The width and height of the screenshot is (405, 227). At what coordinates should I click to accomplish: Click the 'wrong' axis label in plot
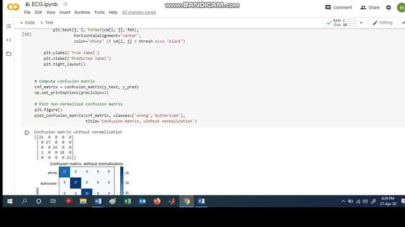52,173
